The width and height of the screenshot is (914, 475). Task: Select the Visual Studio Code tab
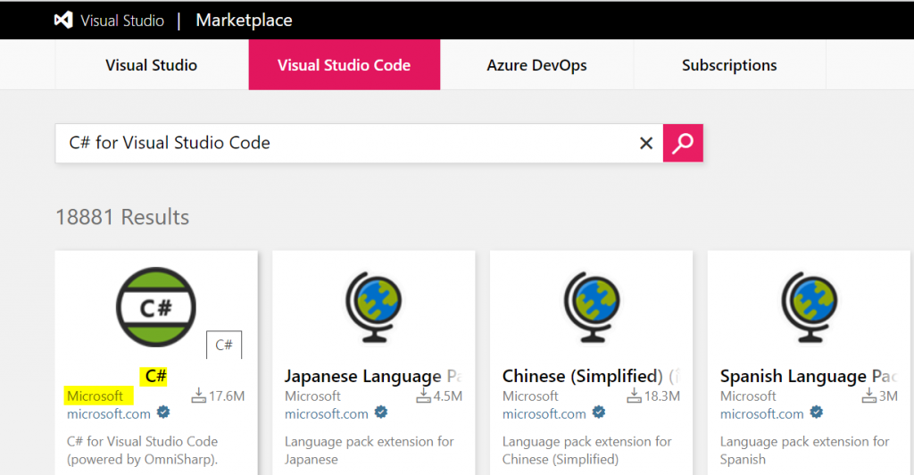tap(344, 64)
